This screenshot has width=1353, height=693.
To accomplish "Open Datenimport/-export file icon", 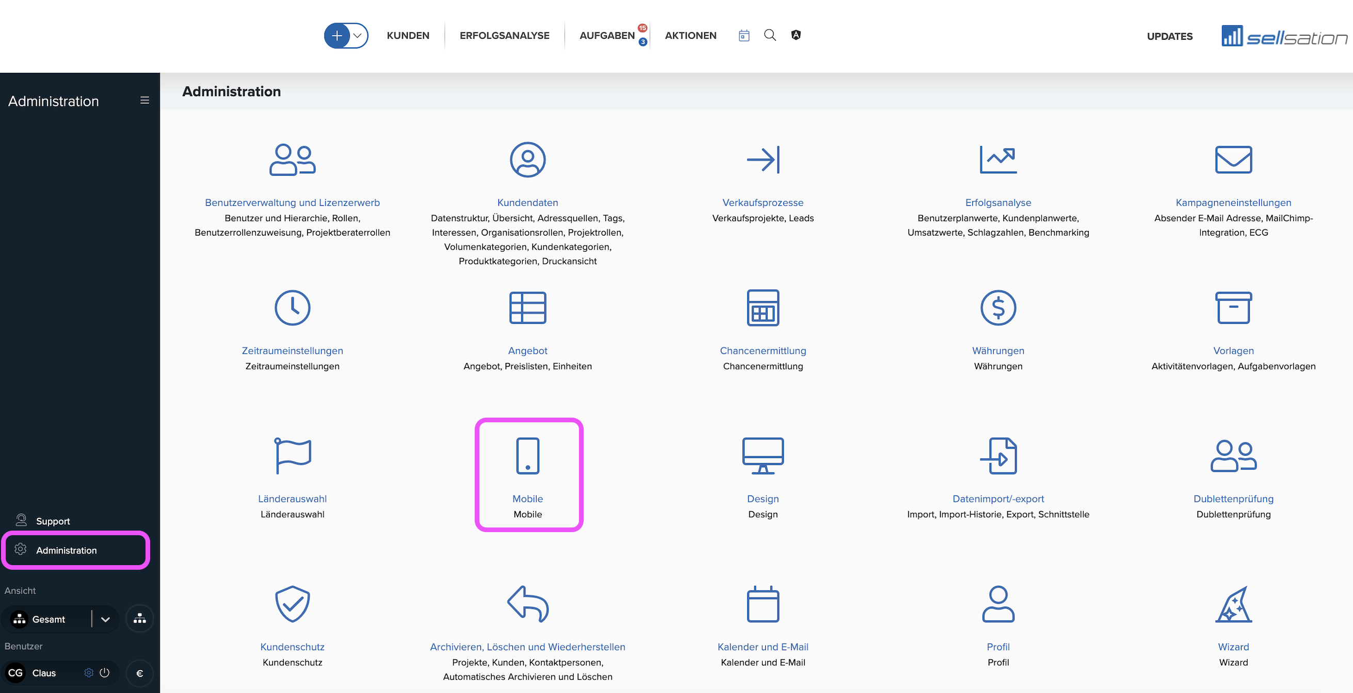I will pos(998,456).
